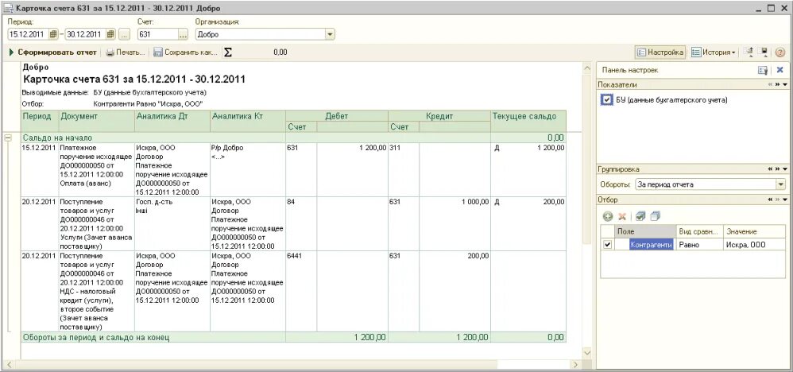Open История dropdown menu
This screenshot has width=793, height=372.
[x=733, y=52]
